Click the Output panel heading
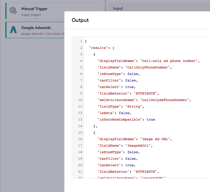The image size is (210, 192). click(80, 20)
